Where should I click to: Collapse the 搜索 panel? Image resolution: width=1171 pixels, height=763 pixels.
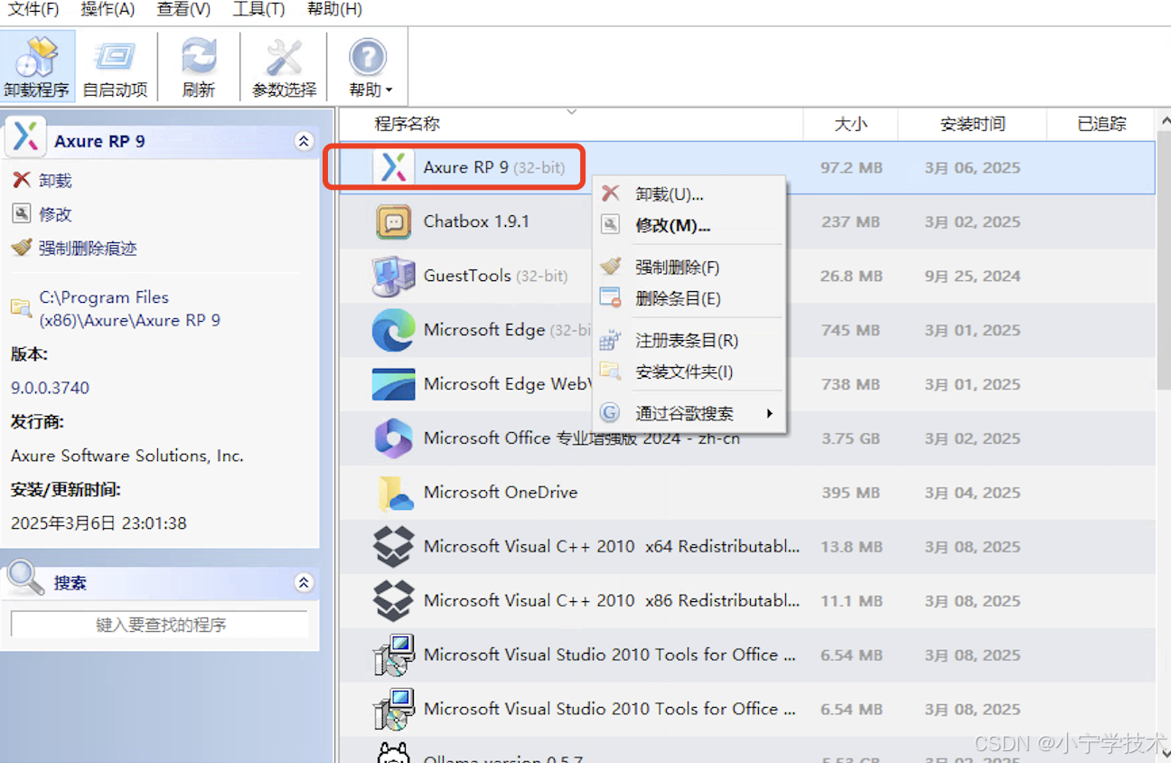(x=304, y=583)
